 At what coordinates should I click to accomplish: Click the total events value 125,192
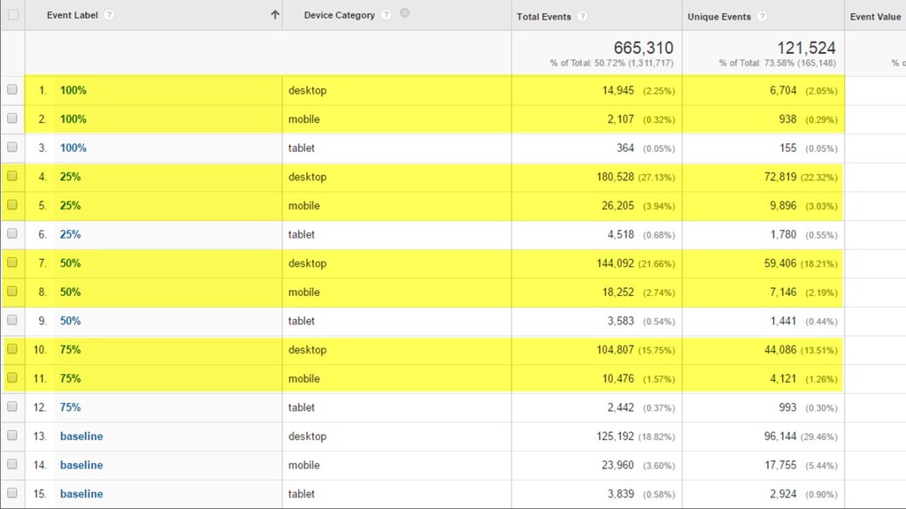(616, 437)
